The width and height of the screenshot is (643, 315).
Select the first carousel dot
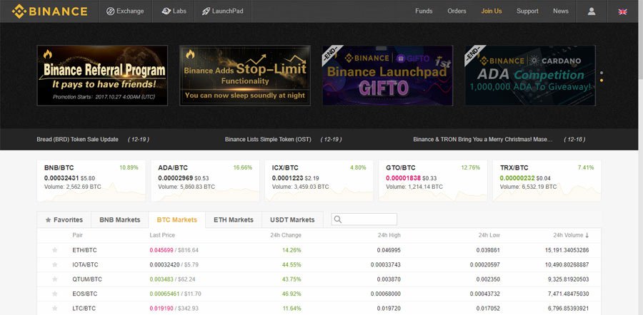coord(601,73)
